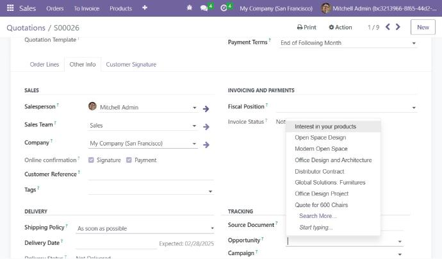Click the Customer Reference input field
The width and height of the screenshot is (442, 259).
coord(141,174)
